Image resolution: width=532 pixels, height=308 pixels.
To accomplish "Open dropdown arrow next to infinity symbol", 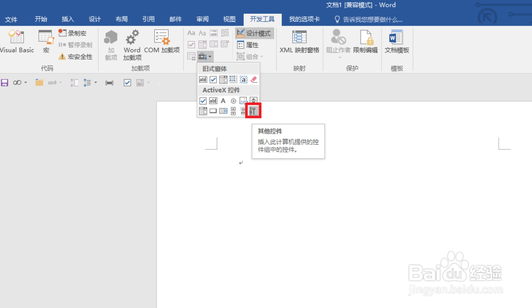I will (26, 82).
